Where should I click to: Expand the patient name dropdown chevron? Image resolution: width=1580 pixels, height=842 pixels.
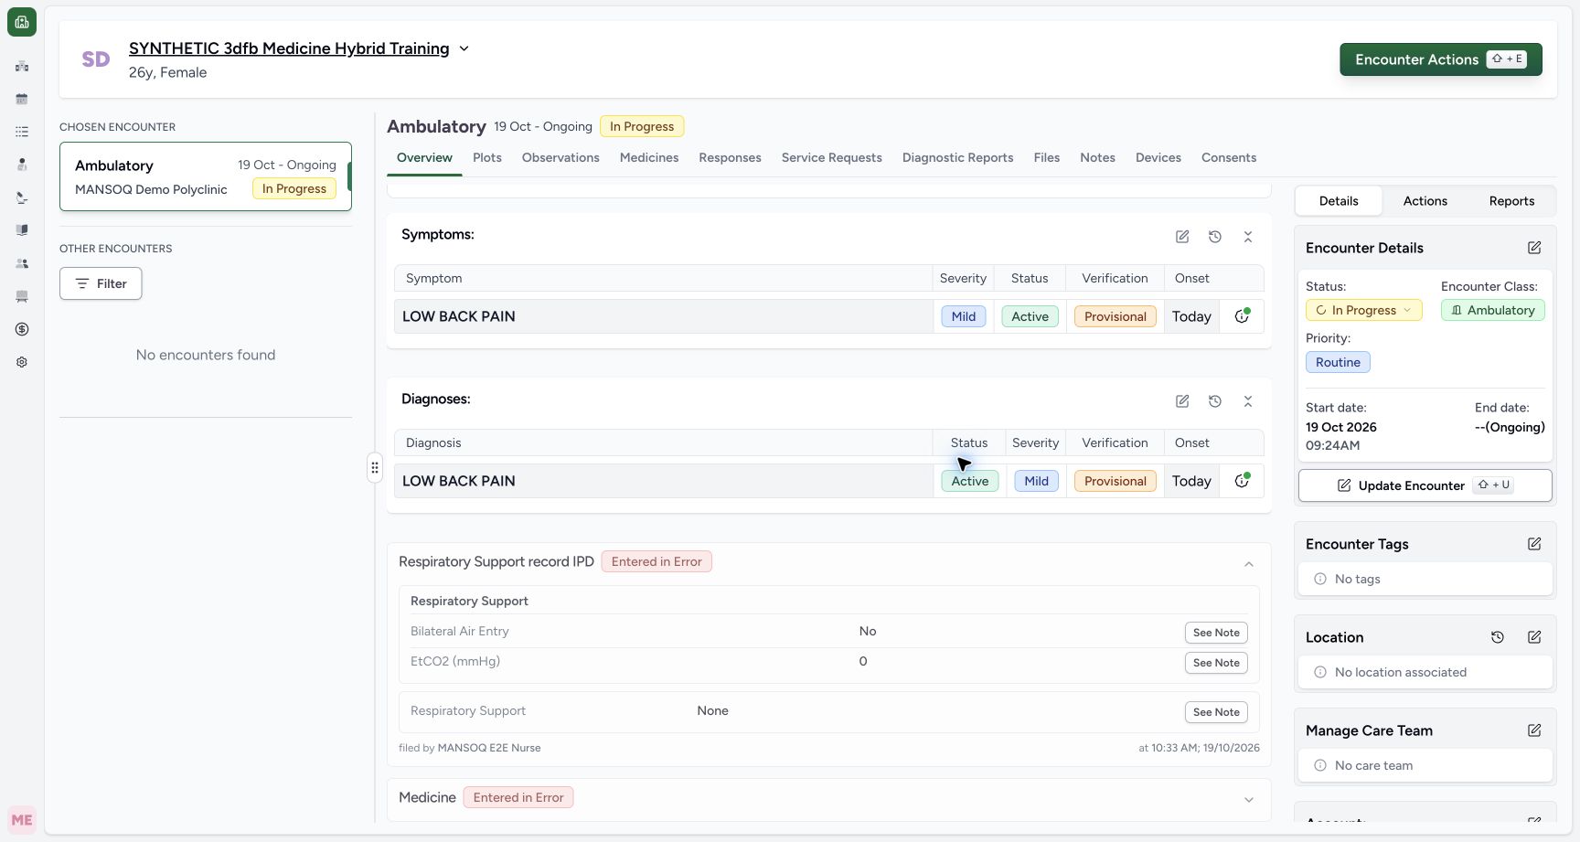click(464, 48)
